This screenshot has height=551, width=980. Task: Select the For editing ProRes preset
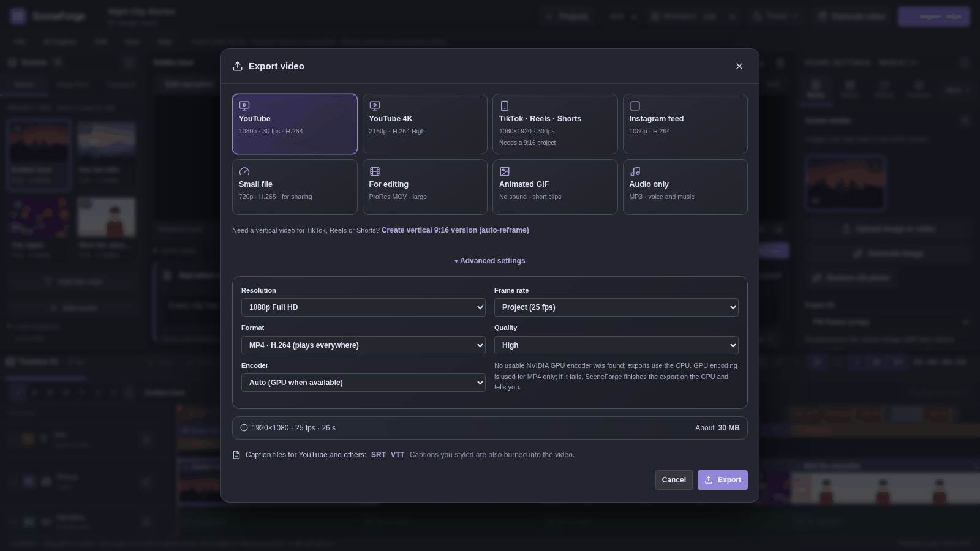point(425,187)
